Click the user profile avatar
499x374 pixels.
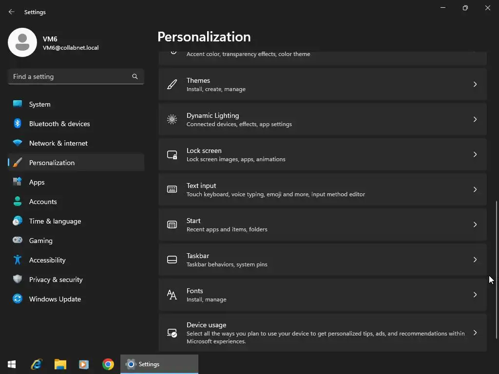pyautogui.click(x=22, y=42)
